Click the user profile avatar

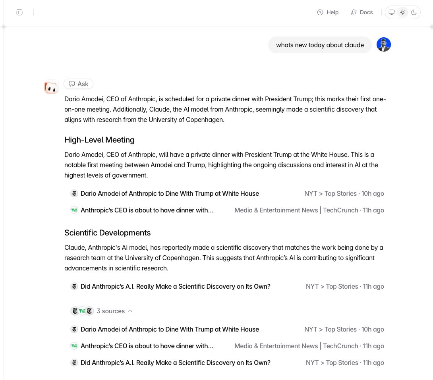(x=384, y=44)
